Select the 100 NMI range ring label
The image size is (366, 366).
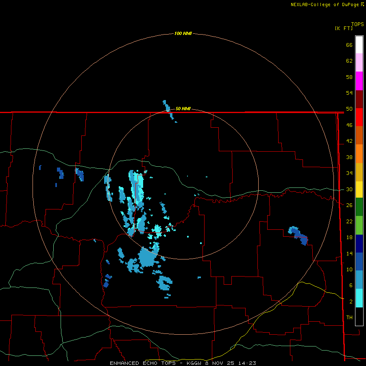click(x=183, y=33)
